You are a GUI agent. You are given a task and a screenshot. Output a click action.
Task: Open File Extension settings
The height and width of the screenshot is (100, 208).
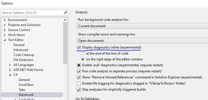pos(23,60)
